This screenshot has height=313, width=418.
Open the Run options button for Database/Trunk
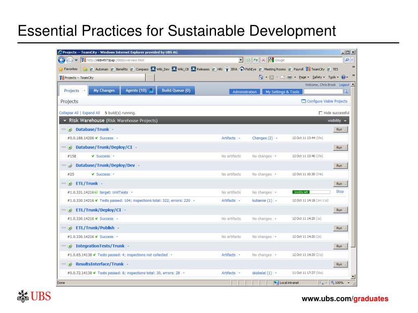tap(346, 129)
